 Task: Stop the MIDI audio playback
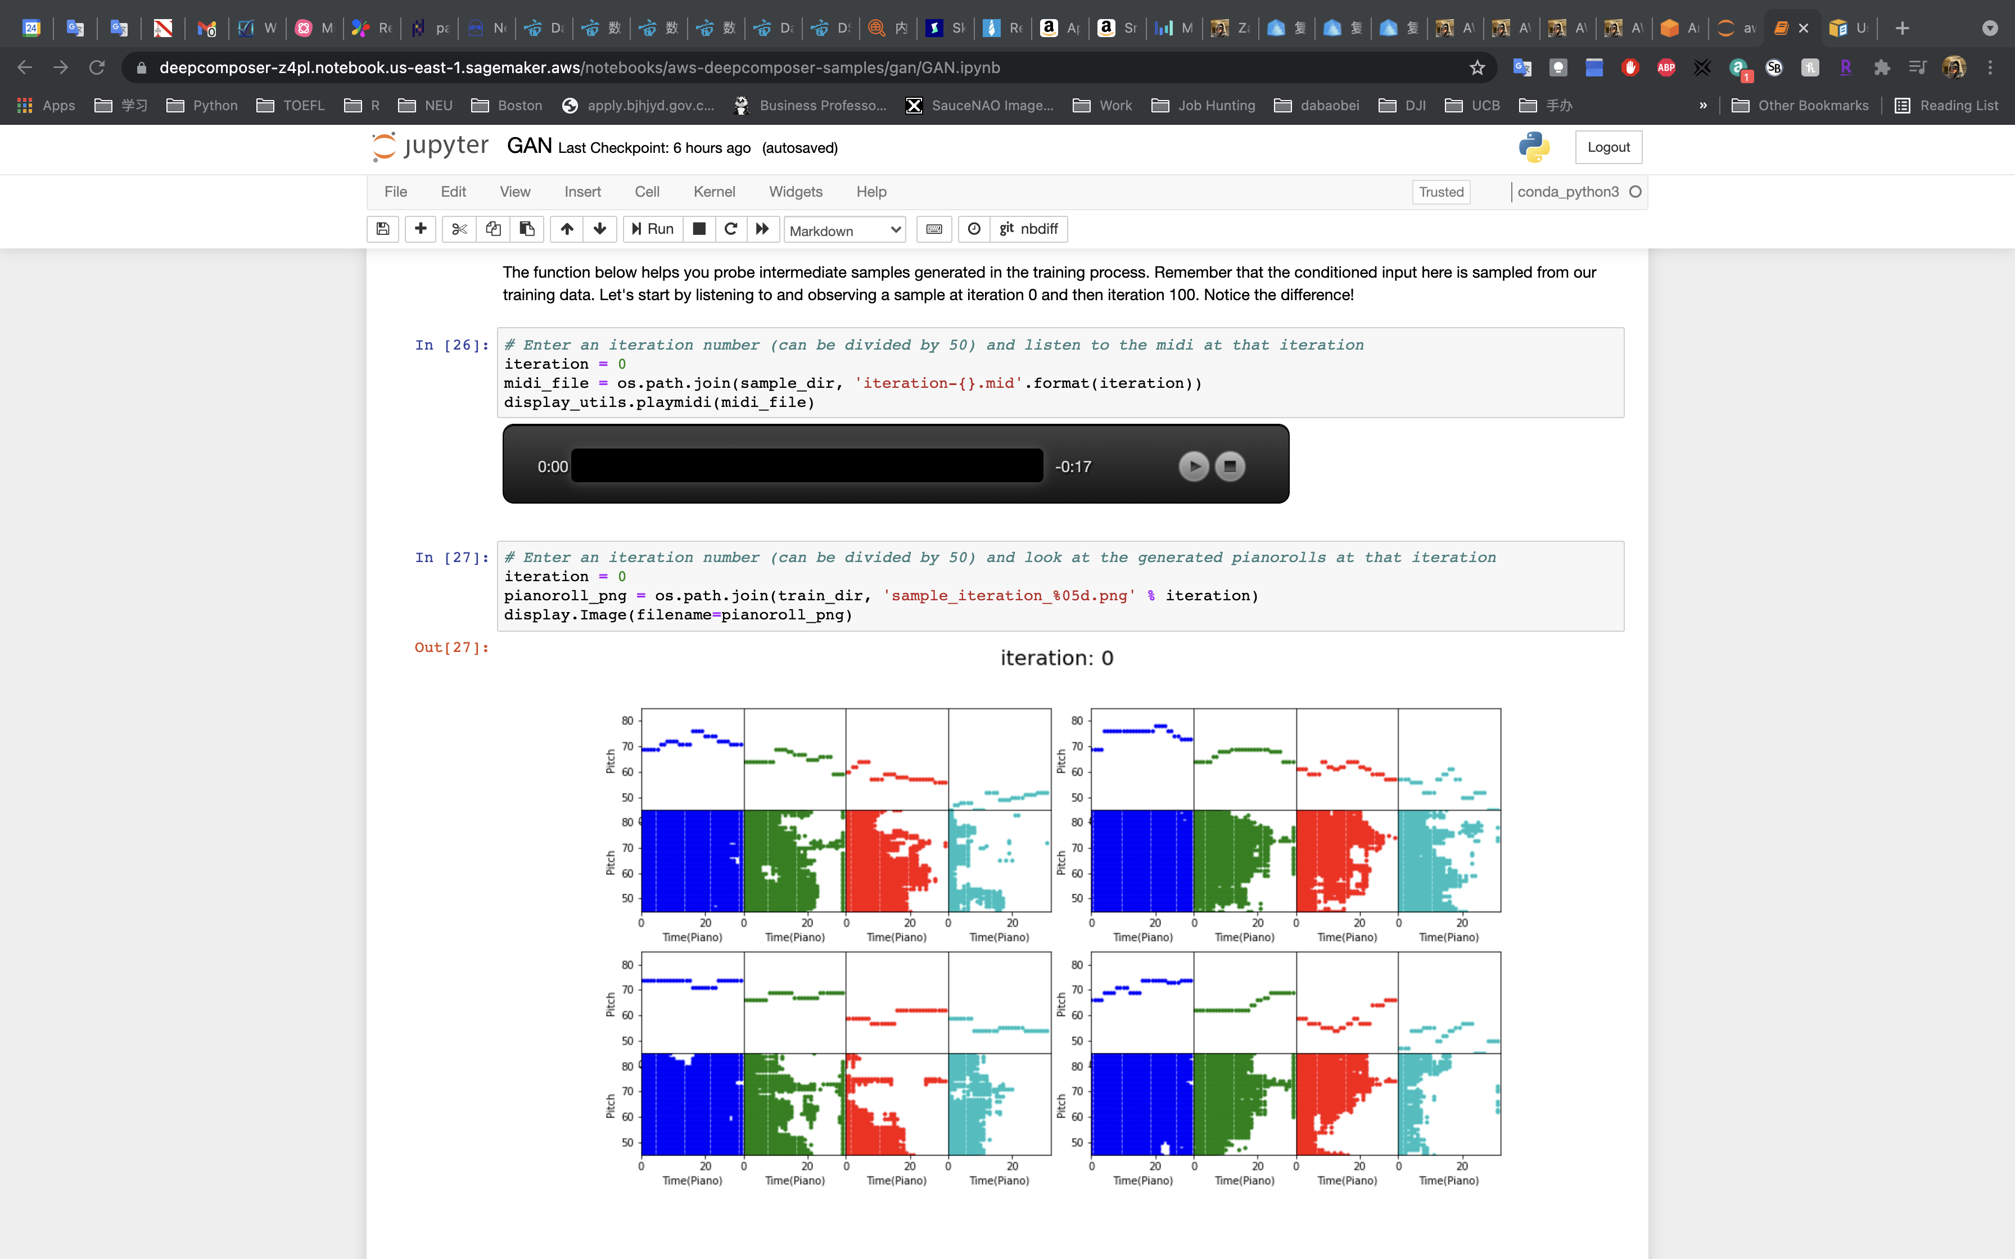pos(1230,467)
